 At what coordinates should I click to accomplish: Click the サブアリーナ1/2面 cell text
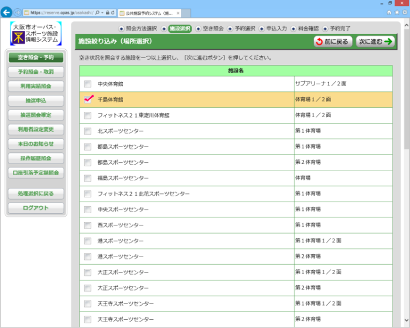click(321, 84)
